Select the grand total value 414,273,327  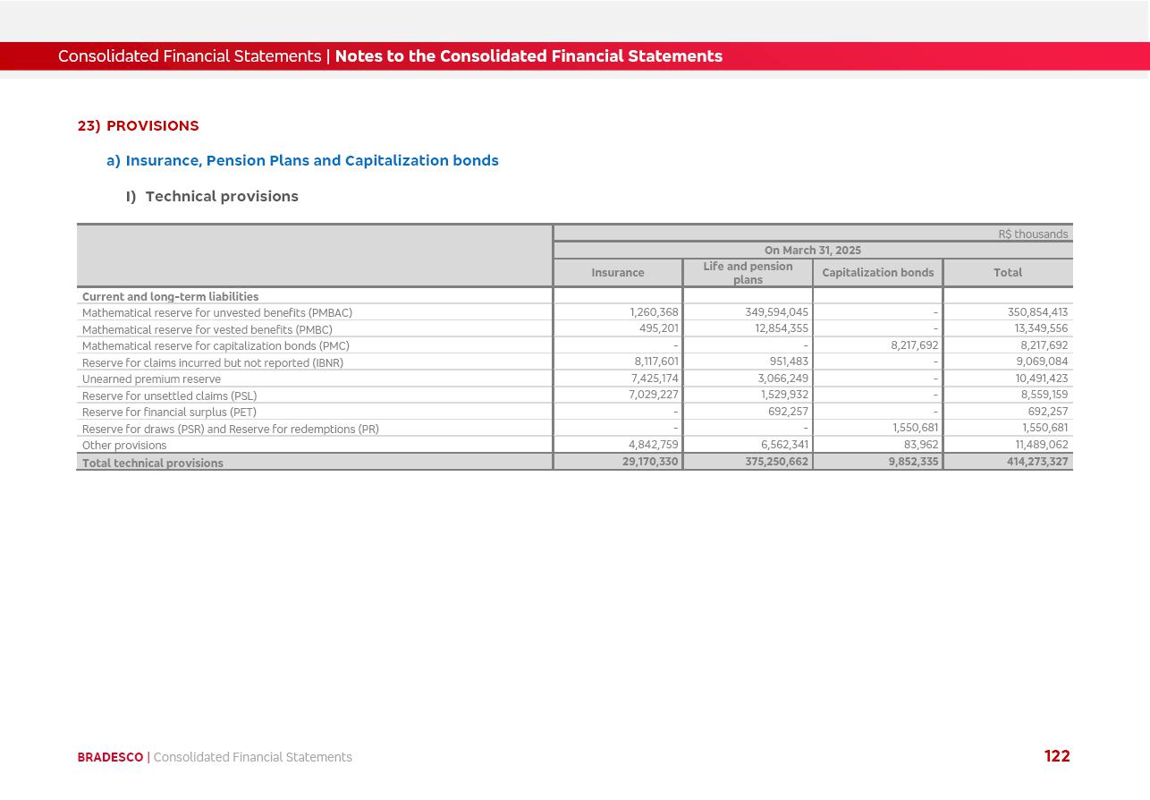[x=1036, y=462]
